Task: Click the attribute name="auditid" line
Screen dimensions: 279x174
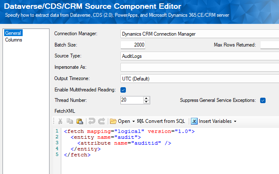Action: (x=124, y=143)
